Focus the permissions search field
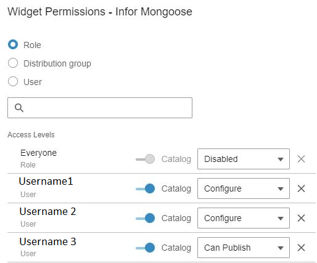This screenshot has width=317, height=263. [100, 108]
